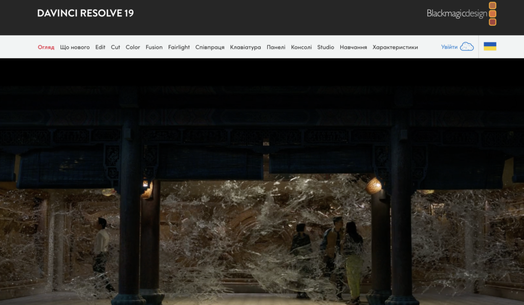Open the Огляд overview tab
Viewport: 524px width, 305px height.
click(x=46, y=47)
